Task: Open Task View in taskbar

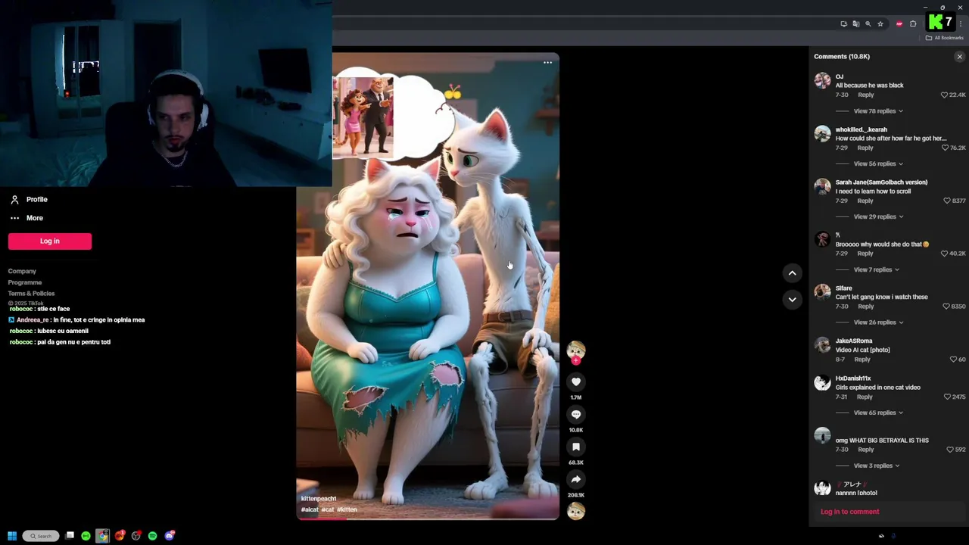Action: click(x=70, y=536)
